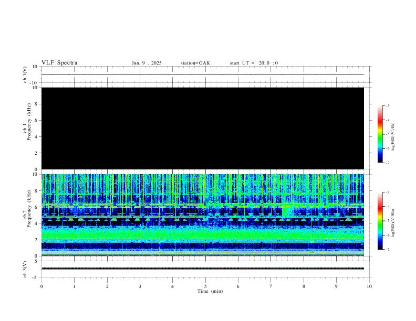Screen dimensions: 416x321
Task: Click the ch.2 PSD color bar
Action: [x=380, y=221]
